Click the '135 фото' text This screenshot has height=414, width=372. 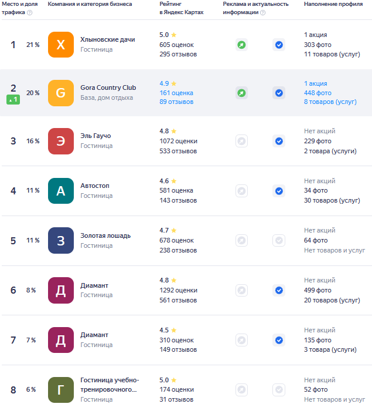[x=318, y=341]
